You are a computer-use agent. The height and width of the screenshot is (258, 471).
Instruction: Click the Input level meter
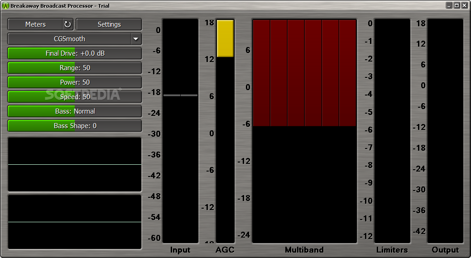[180, 131]
